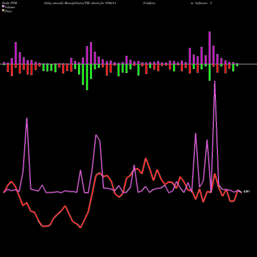Select the Price legend label
This screenshot has width=257, height=257.
[8, 11]
